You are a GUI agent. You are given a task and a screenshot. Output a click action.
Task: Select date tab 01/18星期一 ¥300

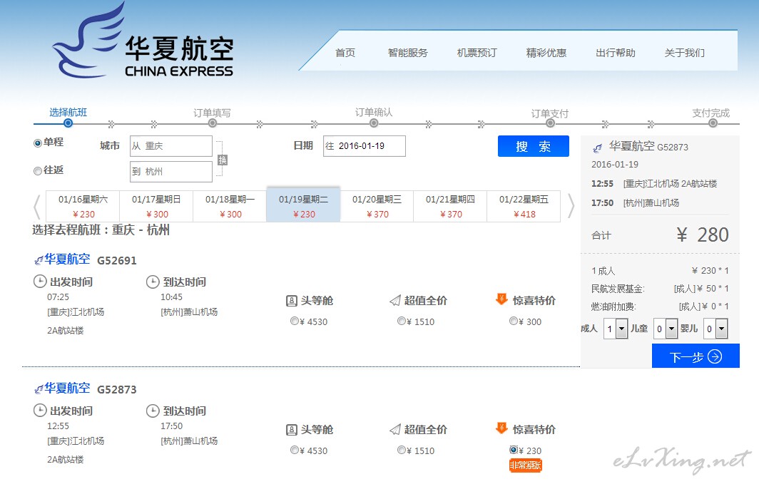230,207
